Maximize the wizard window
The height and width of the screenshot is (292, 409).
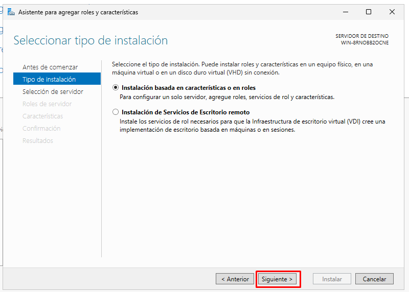click(x=369, y=12)
